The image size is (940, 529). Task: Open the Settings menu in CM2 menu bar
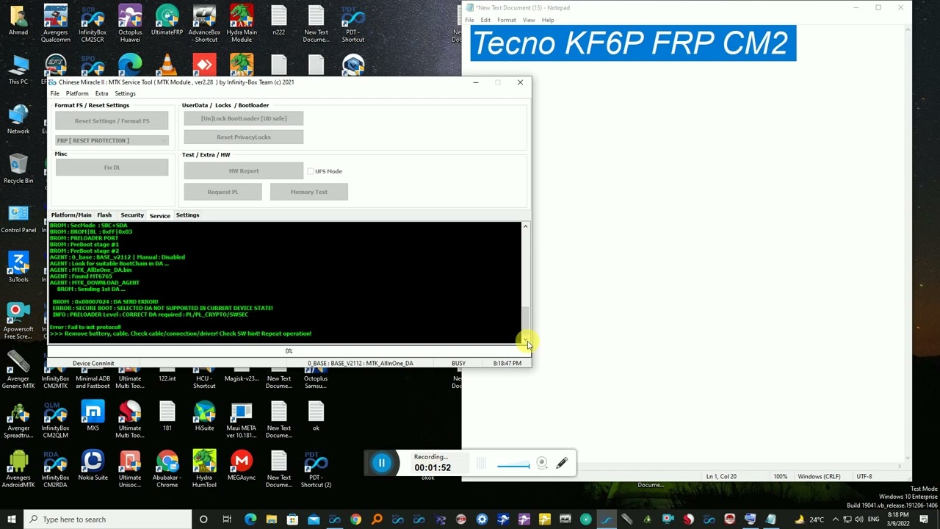(125, 93)
